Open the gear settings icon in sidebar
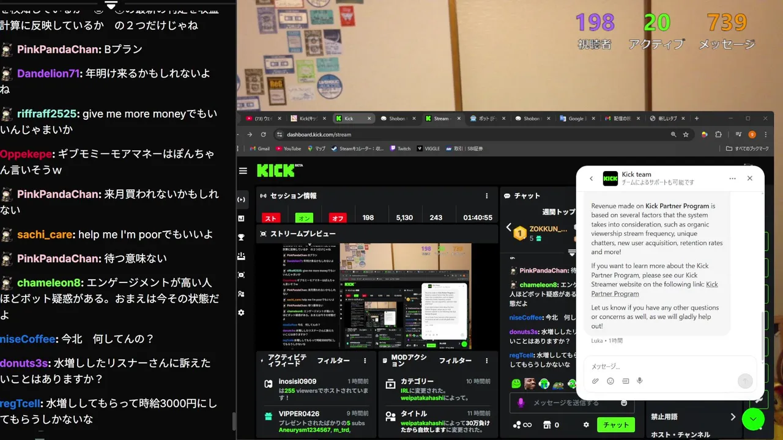Screen dimensions: 783x440 242,312
